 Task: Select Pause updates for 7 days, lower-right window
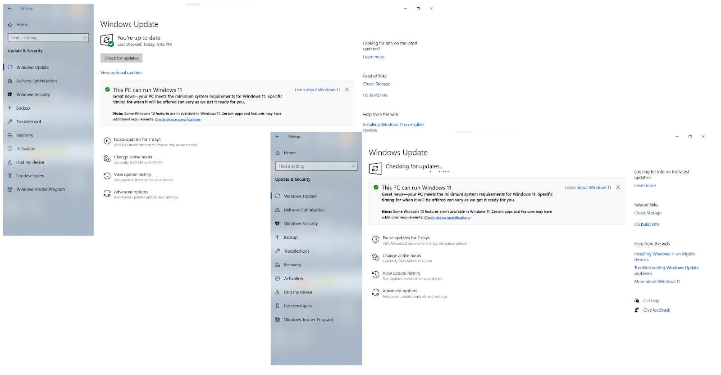tap(406, 238)
